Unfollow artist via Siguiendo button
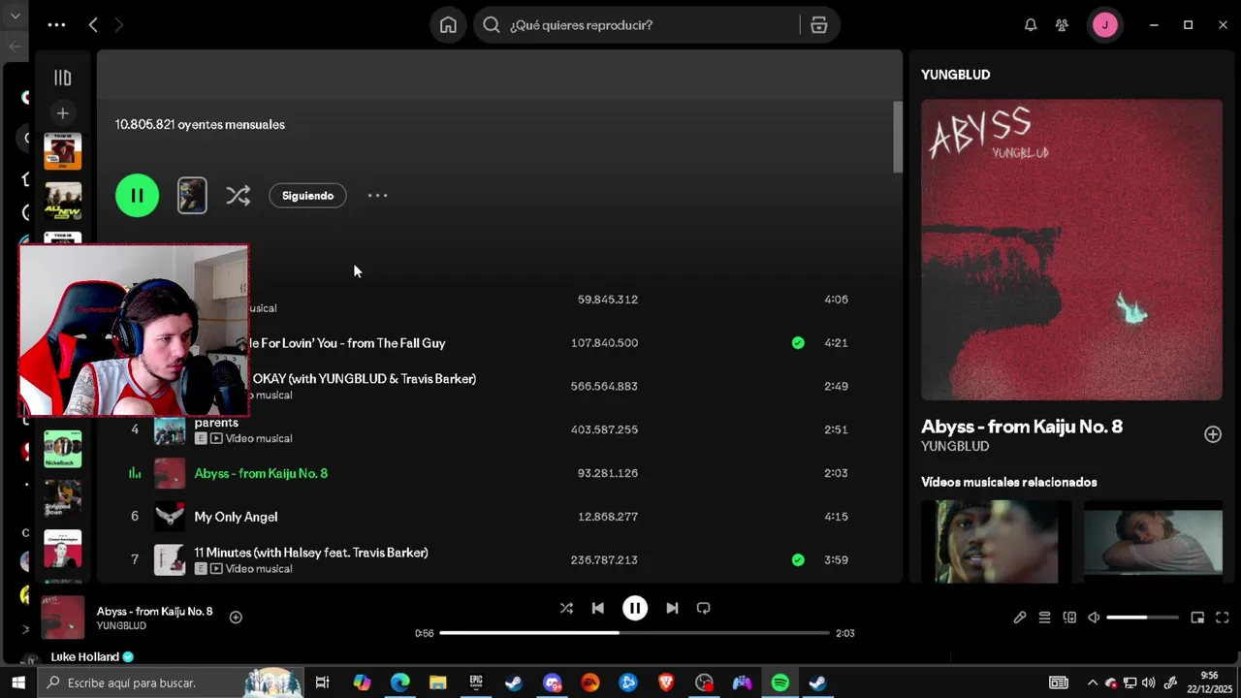Screen dimensions: 1241x698 click(x=307, y=196)
